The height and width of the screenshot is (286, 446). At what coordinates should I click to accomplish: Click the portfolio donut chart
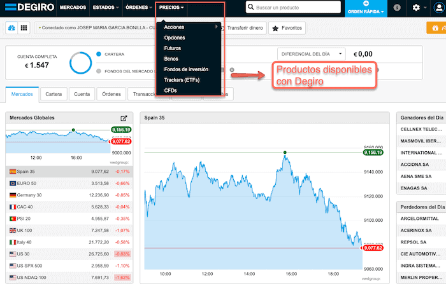tap(80, 63)
